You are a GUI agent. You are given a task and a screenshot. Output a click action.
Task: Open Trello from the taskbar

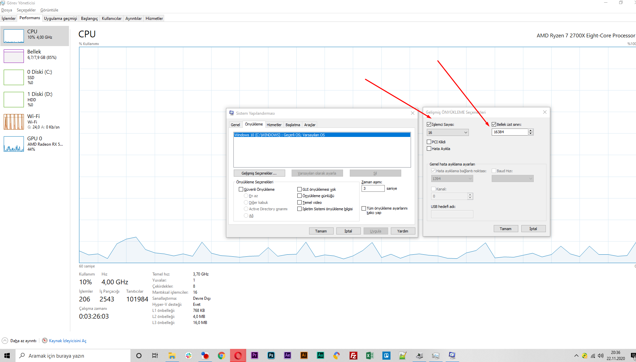pos(386,356)
